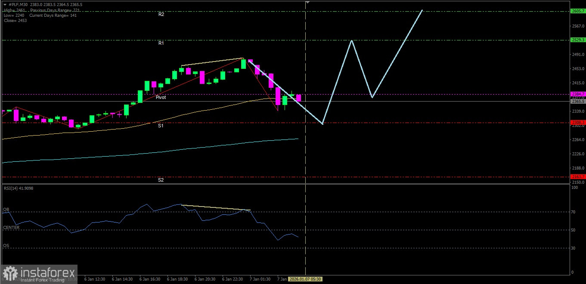
Task: Click the CENTER label on RSI panel
Action: point(11,228)
